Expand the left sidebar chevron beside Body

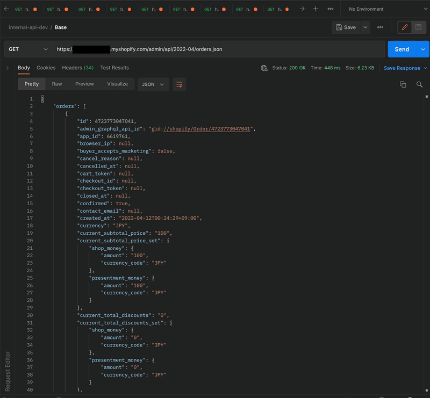tap(8, 68)
